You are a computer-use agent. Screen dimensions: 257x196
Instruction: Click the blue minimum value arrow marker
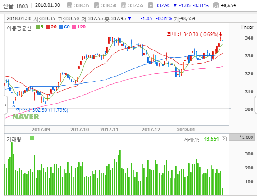[14, 107]
